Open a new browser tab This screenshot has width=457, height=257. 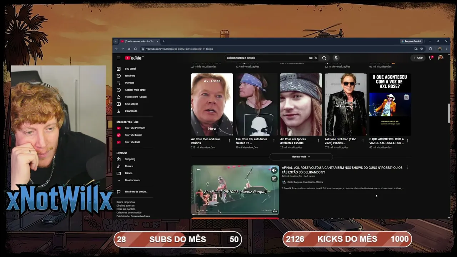pyautogui.click(x=164, y=41)
